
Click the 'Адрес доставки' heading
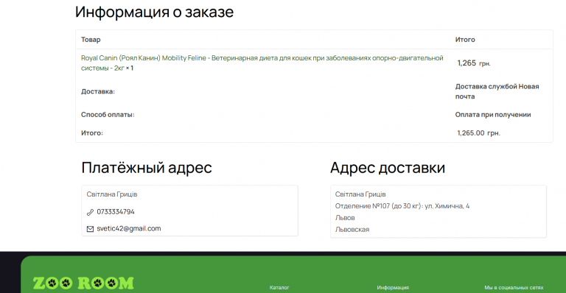point(388,168)
